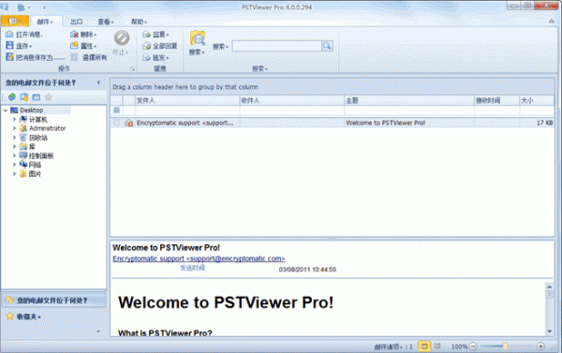
Task: Sort by the 收件人 column header
Action: (x=291, y=100)
